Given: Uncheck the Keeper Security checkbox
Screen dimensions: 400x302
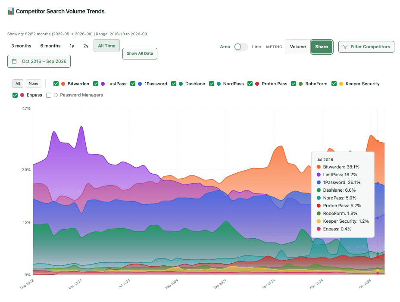Looking at the screenshot, I should (x=334, y=84).
